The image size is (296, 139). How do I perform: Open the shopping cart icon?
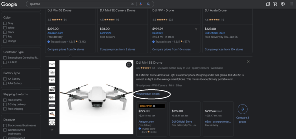[x=275, y=4]
